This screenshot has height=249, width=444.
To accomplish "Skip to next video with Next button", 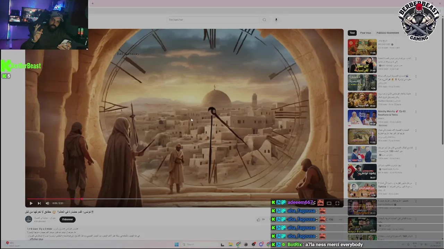I will [x=39, y=203].
